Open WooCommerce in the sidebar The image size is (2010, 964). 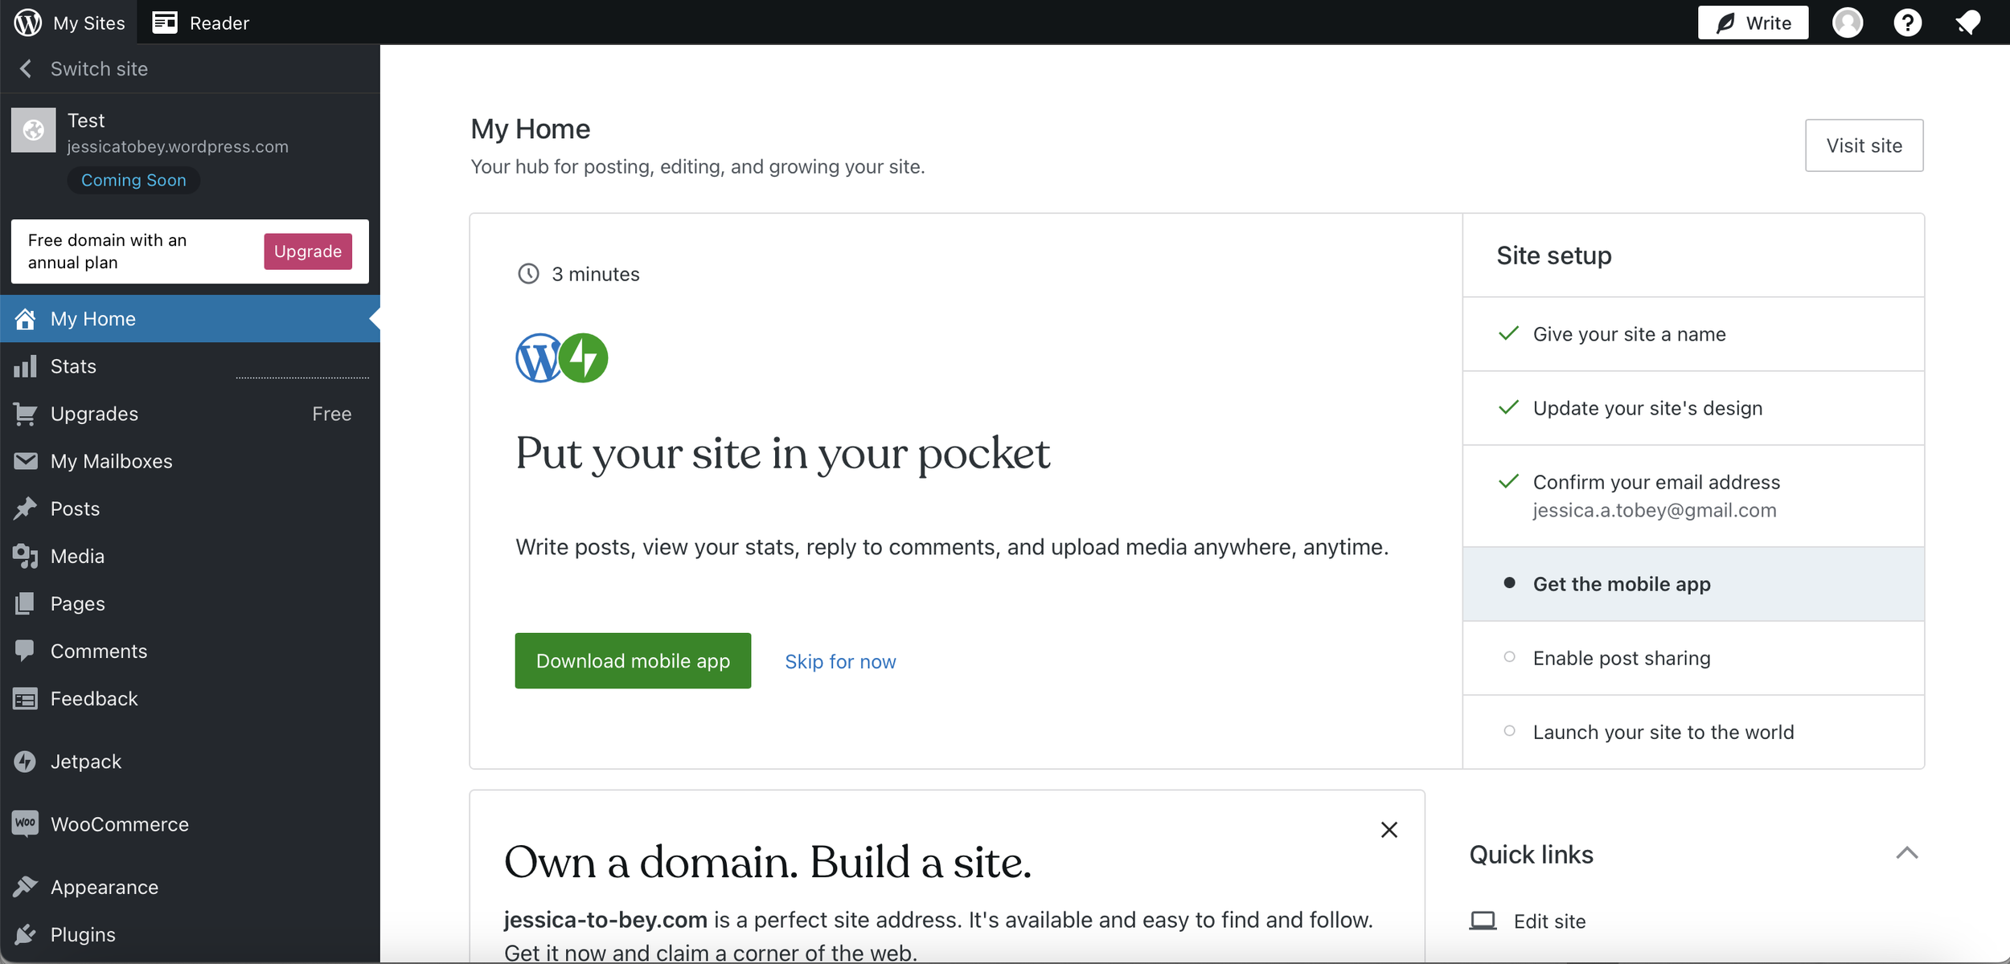coord(190,824)
